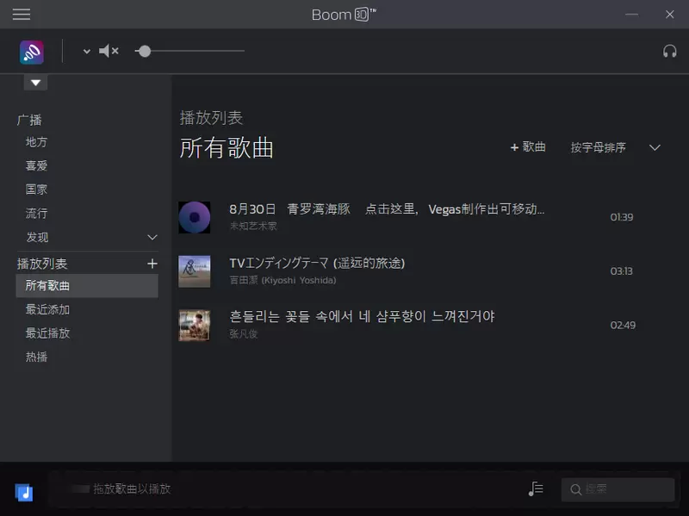Expand the 发现 section chevron

point(152,238)
